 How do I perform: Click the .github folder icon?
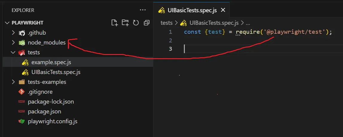(x=22, y=33)
